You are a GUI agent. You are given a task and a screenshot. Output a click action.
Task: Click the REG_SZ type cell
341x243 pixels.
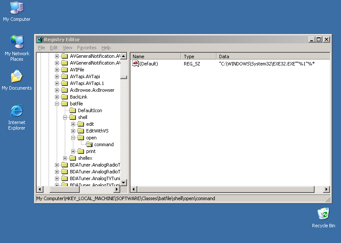point(192,64)
